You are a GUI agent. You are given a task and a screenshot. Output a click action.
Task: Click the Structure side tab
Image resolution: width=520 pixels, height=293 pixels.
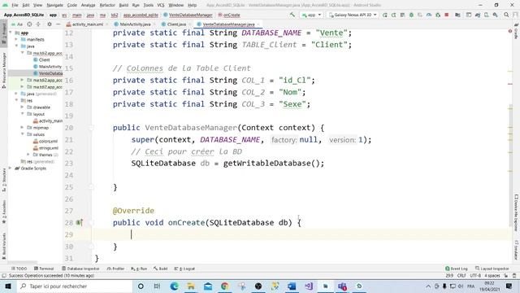[x=3, y=179]
